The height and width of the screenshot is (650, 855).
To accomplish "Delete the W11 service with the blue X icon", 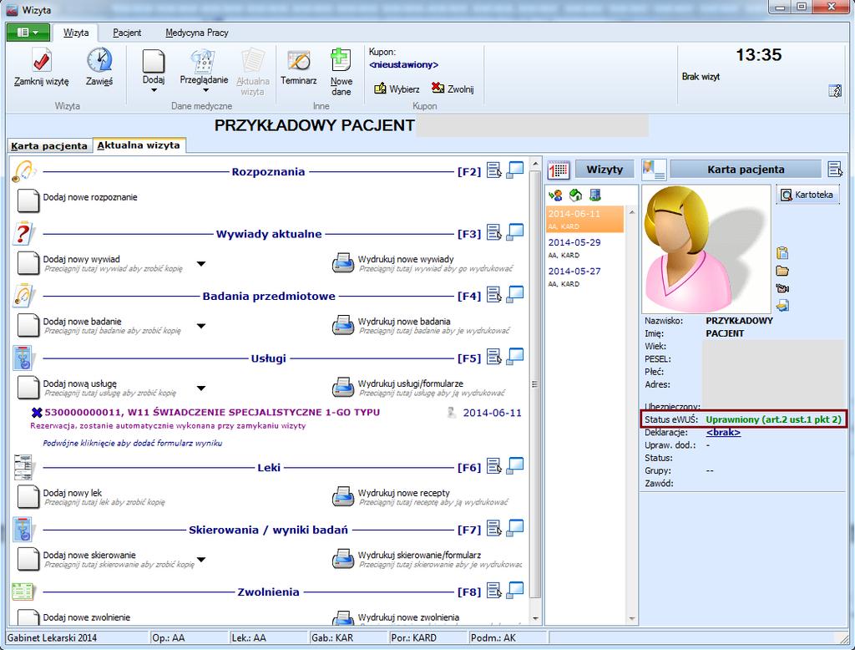I will (37, 413).
